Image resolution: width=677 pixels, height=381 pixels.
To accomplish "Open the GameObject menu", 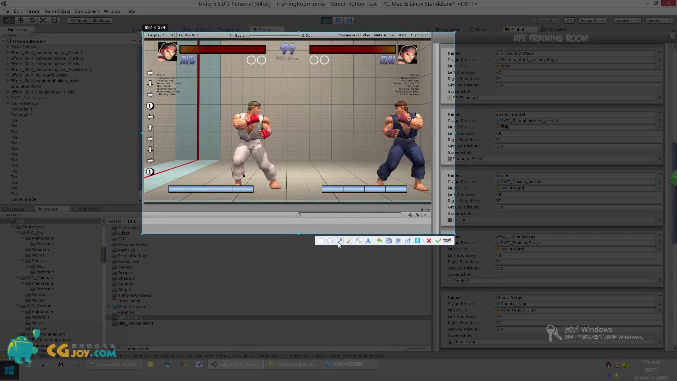I will tap(57, 11).
